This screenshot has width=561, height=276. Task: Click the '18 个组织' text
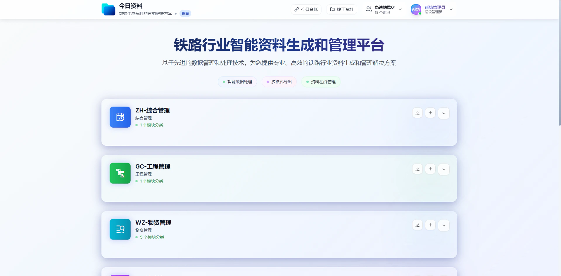coord(382,13)
